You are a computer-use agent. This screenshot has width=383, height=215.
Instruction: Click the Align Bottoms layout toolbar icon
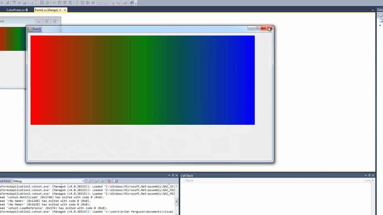click(25, 3)
